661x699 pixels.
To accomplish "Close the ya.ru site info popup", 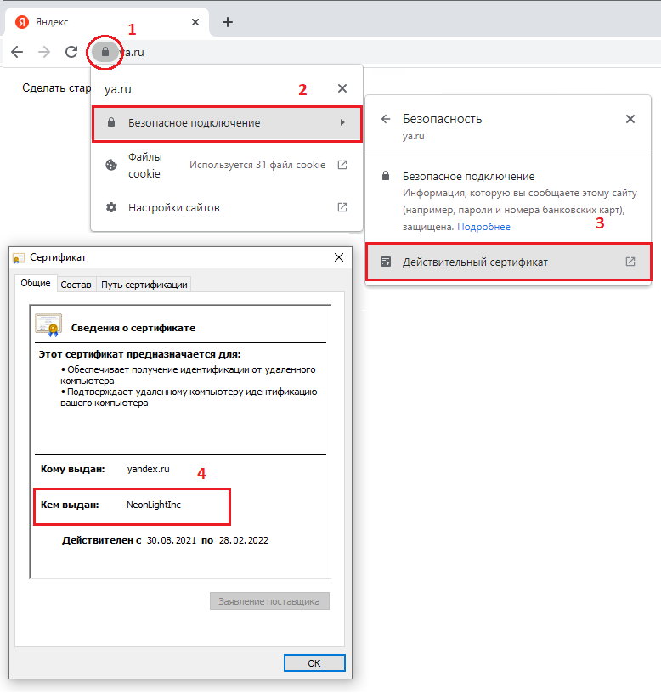I will [x=342, y=88].
